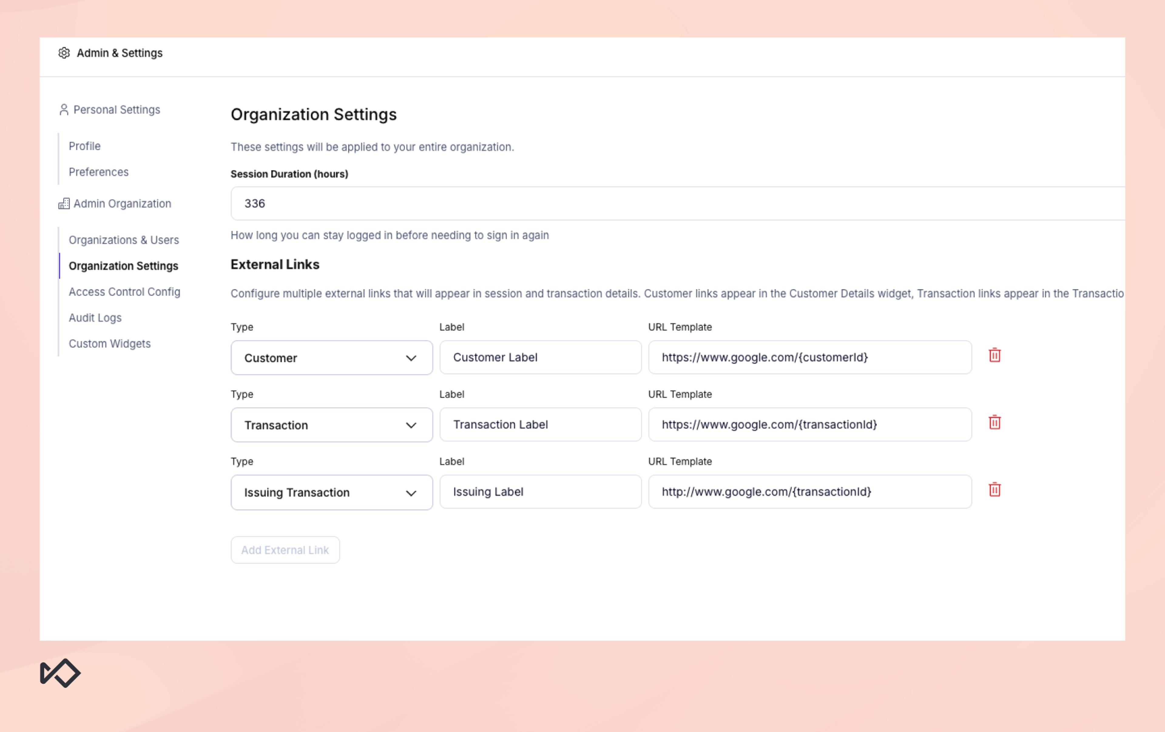Click the Session Duration field showing 336
Image resolution: width=1165 pixels, height=732 pixels.
677,204
